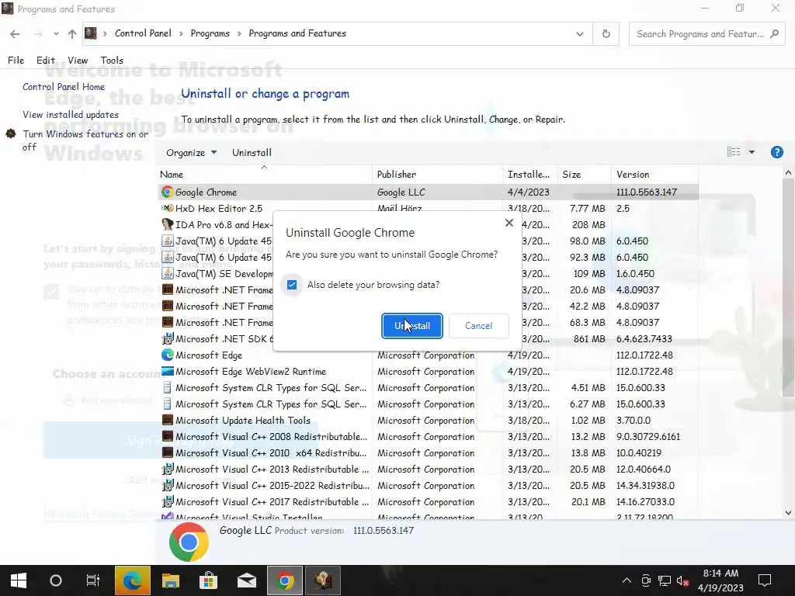
Task: Click the Microsoft Update Health Tools icon
Action: [167, 420]
